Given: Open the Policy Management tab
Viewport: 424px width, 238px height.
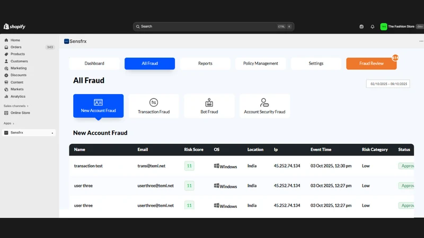Looking at the screenshot, I should point(260,63).
